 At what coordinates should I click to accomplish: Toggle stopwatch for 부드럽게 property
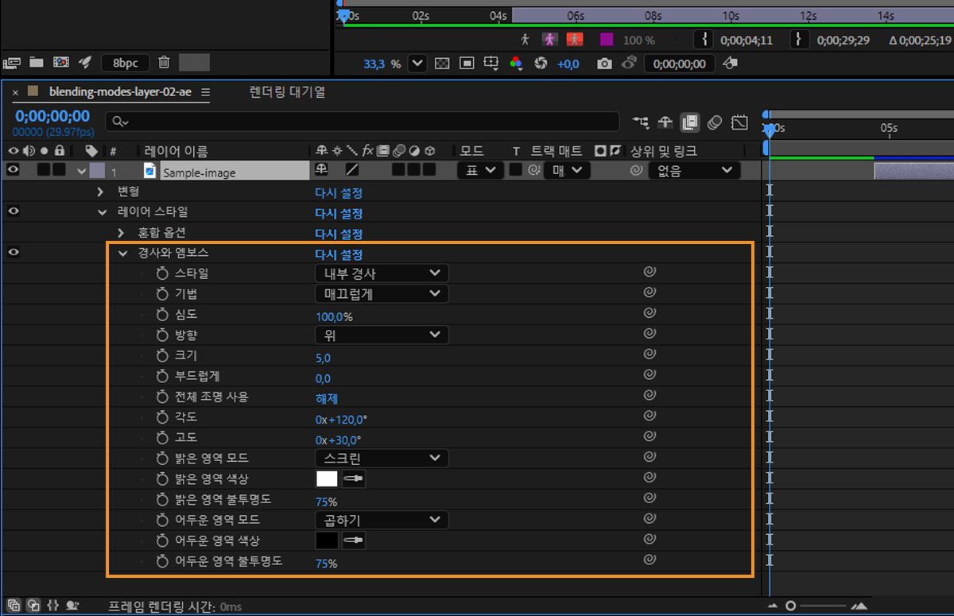[164, 377]
